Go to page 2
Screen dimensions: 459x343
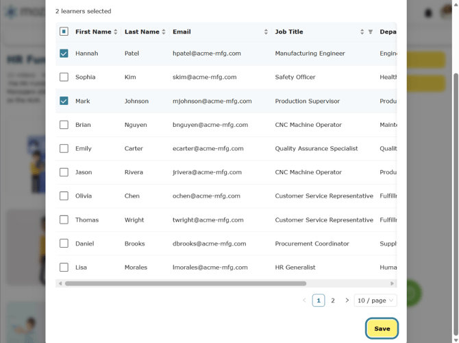333,300
